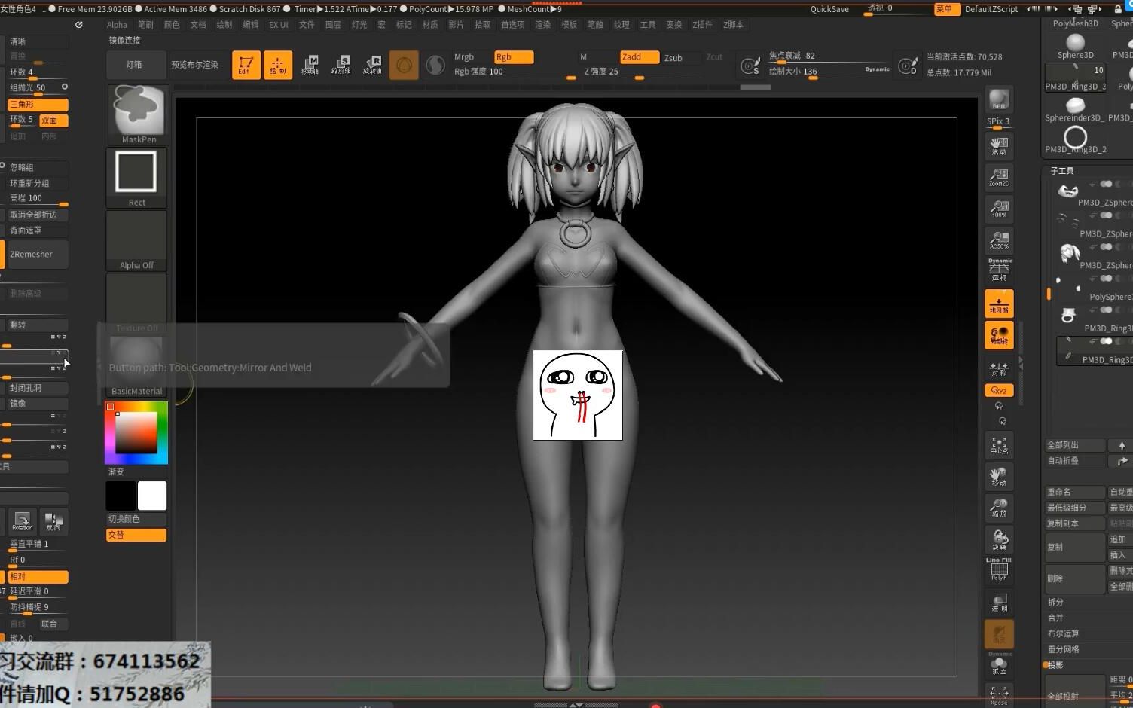1133x708 pixels.
Task: Toggle the floor grid icon
Action: [999, 304]
